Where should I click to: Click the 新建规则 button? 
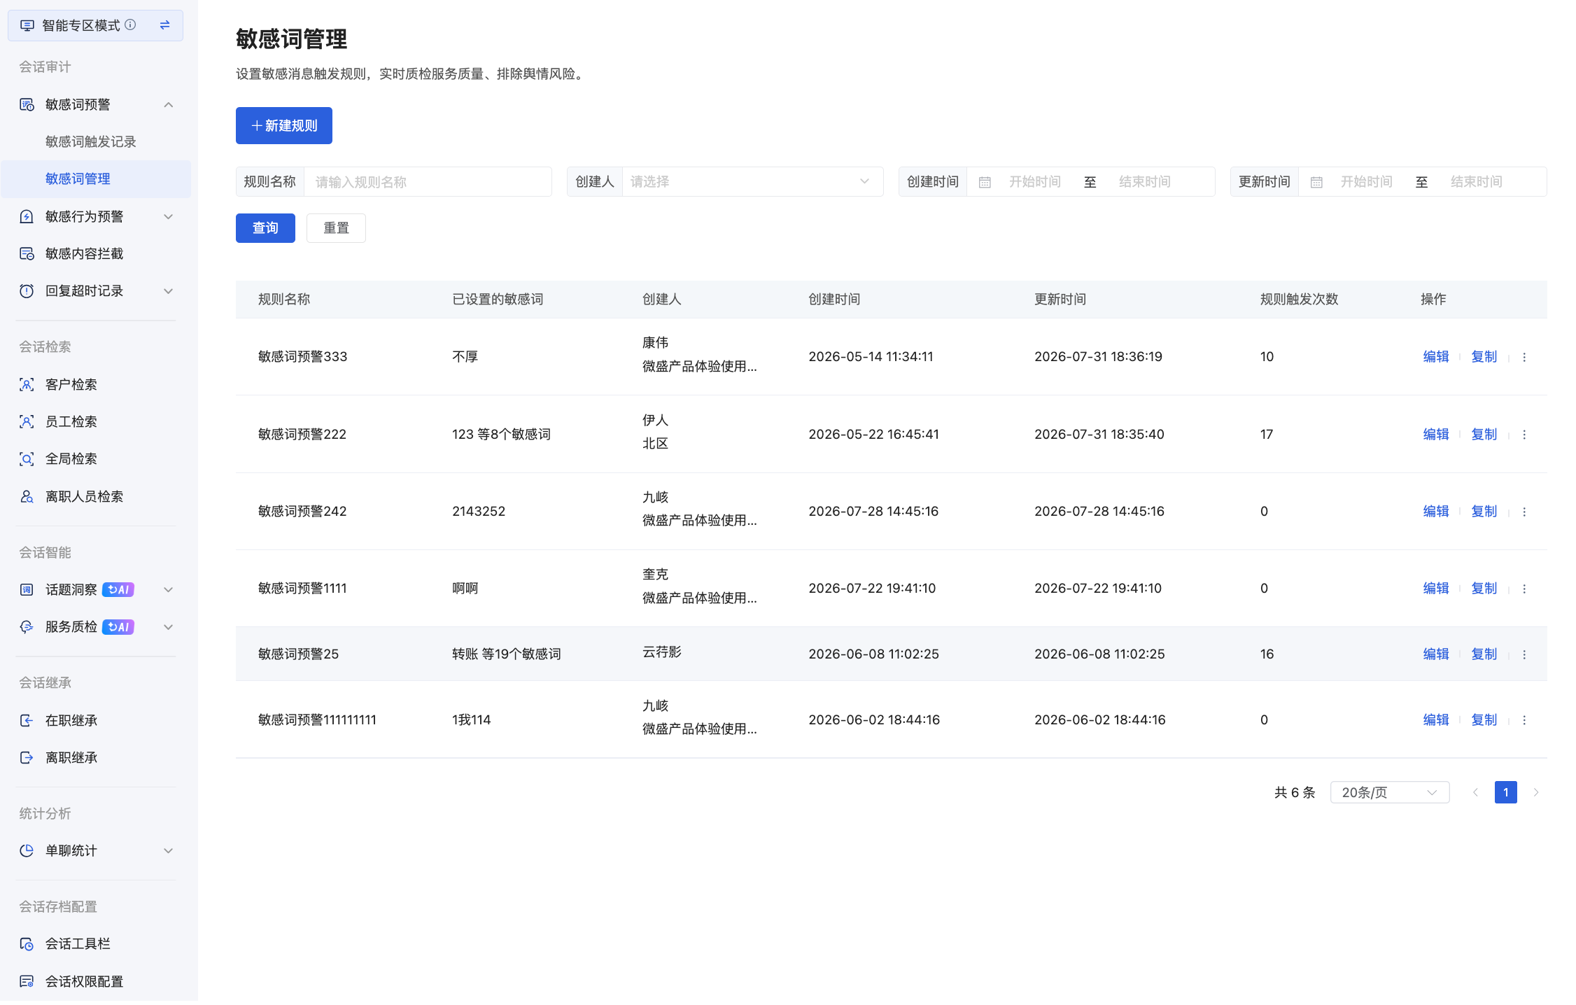coord(284,126)
